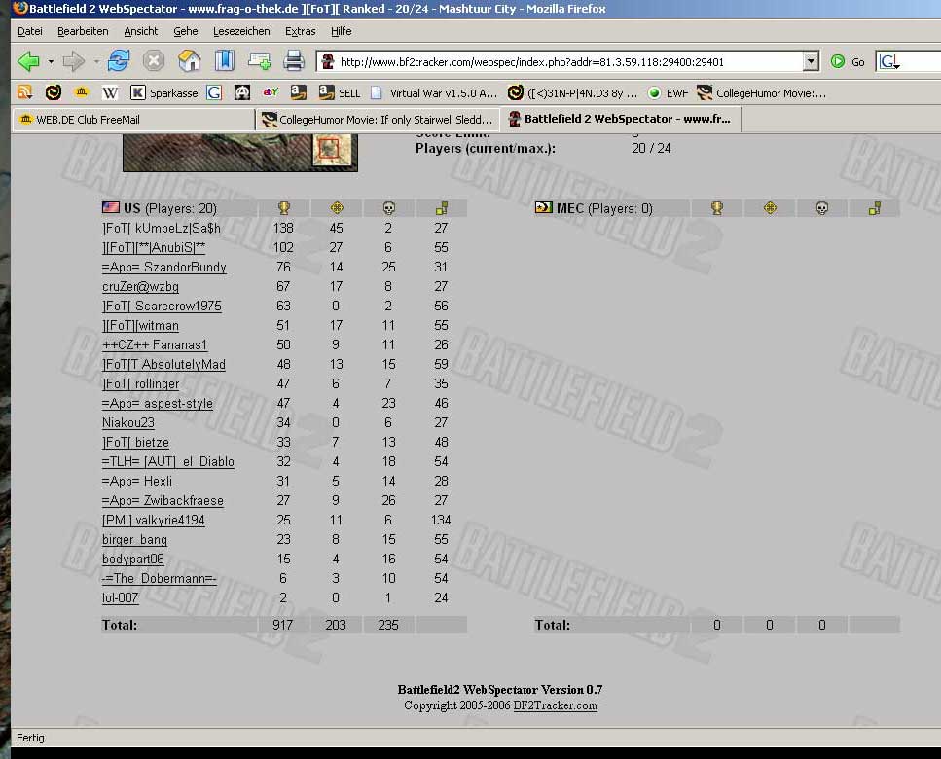941x759 pixels.
Task: Switch to the CollegeHumor Movie tab
Action: [378, 120]
